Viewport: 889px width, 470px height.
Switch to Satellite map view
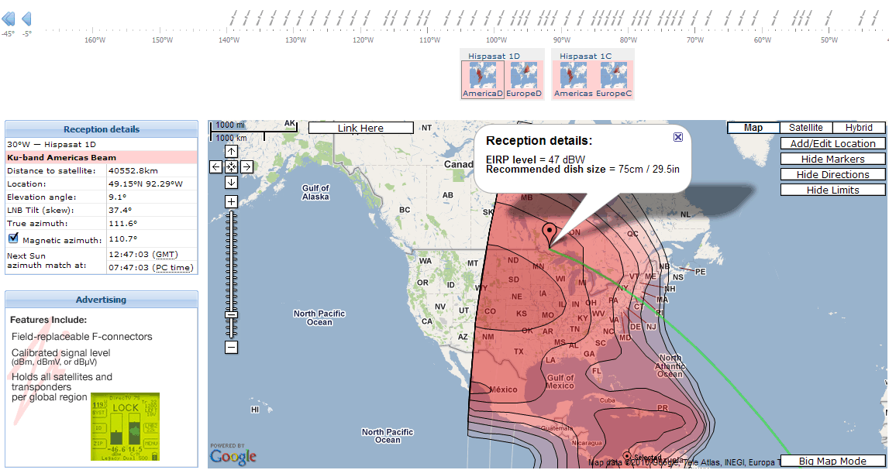pos(805,128)
